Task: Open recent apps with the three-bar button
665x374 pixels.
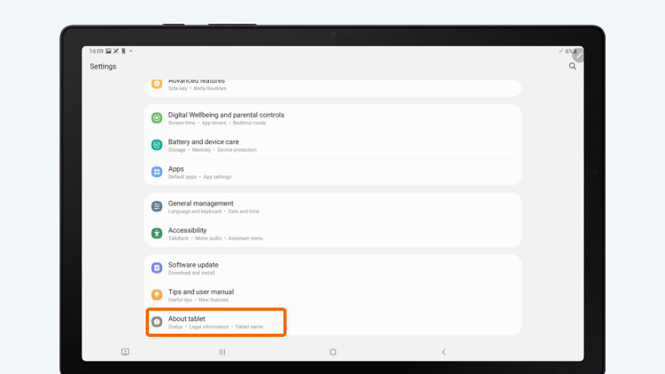Action: [x=222, y=352]
